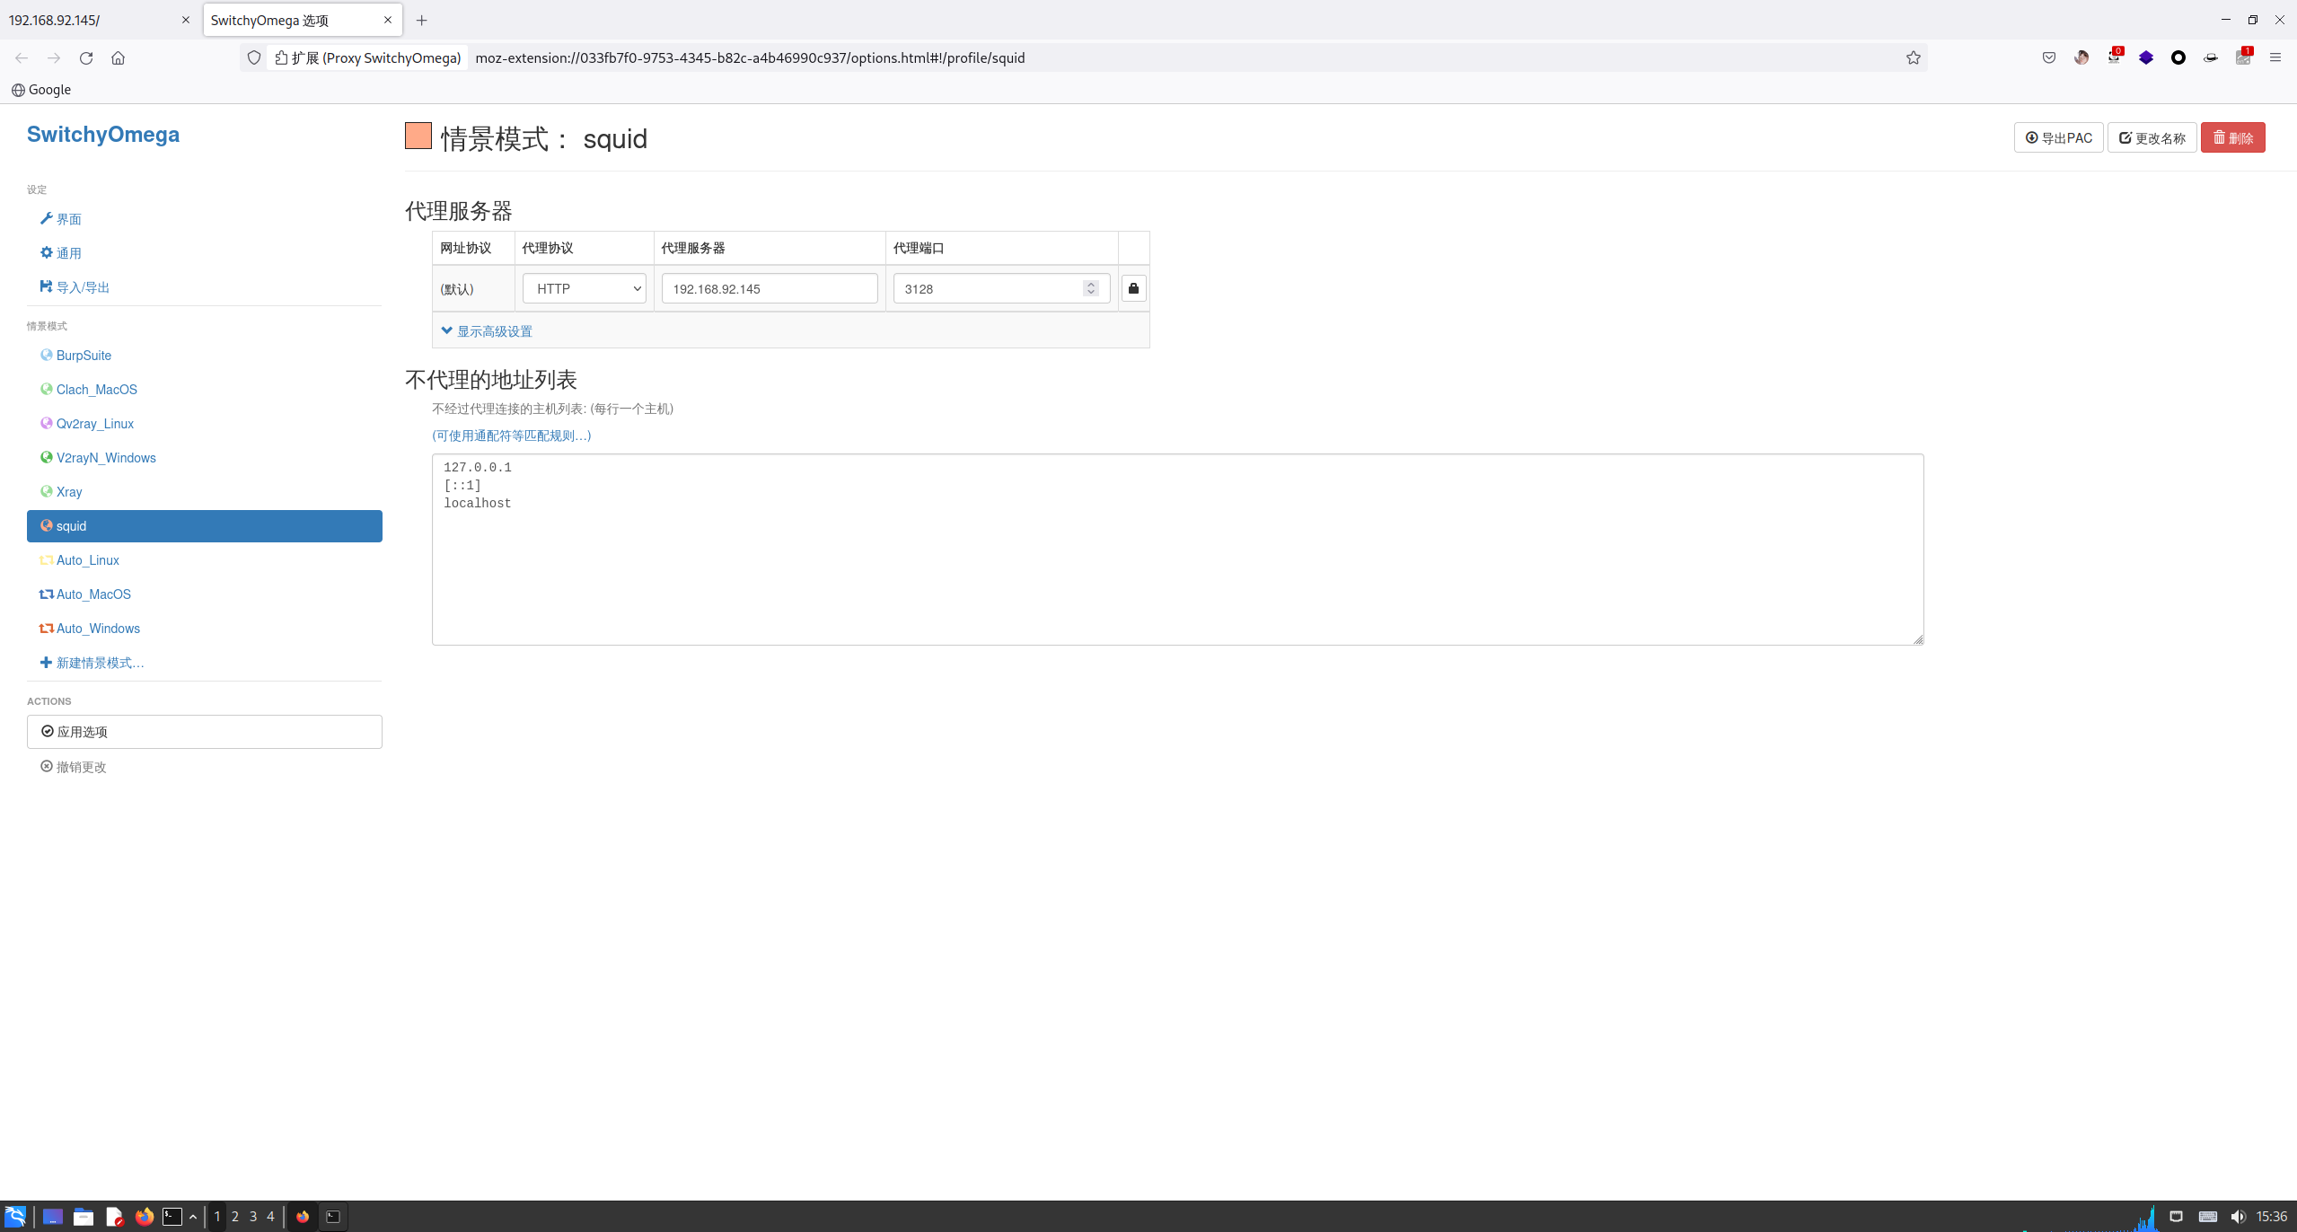Expand the 显示高级设置 advanced settings
This screenshot has height=1232, width=2297.
(487, 331)
